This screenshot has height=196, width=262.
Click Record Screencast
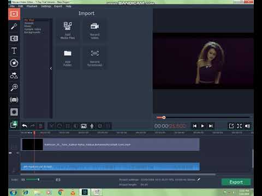pyautogui.click(x=94, y=58)
